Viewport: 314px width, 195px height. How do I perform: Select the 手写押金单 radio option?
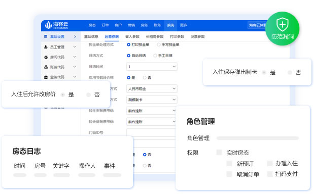(x=159, y=44)
